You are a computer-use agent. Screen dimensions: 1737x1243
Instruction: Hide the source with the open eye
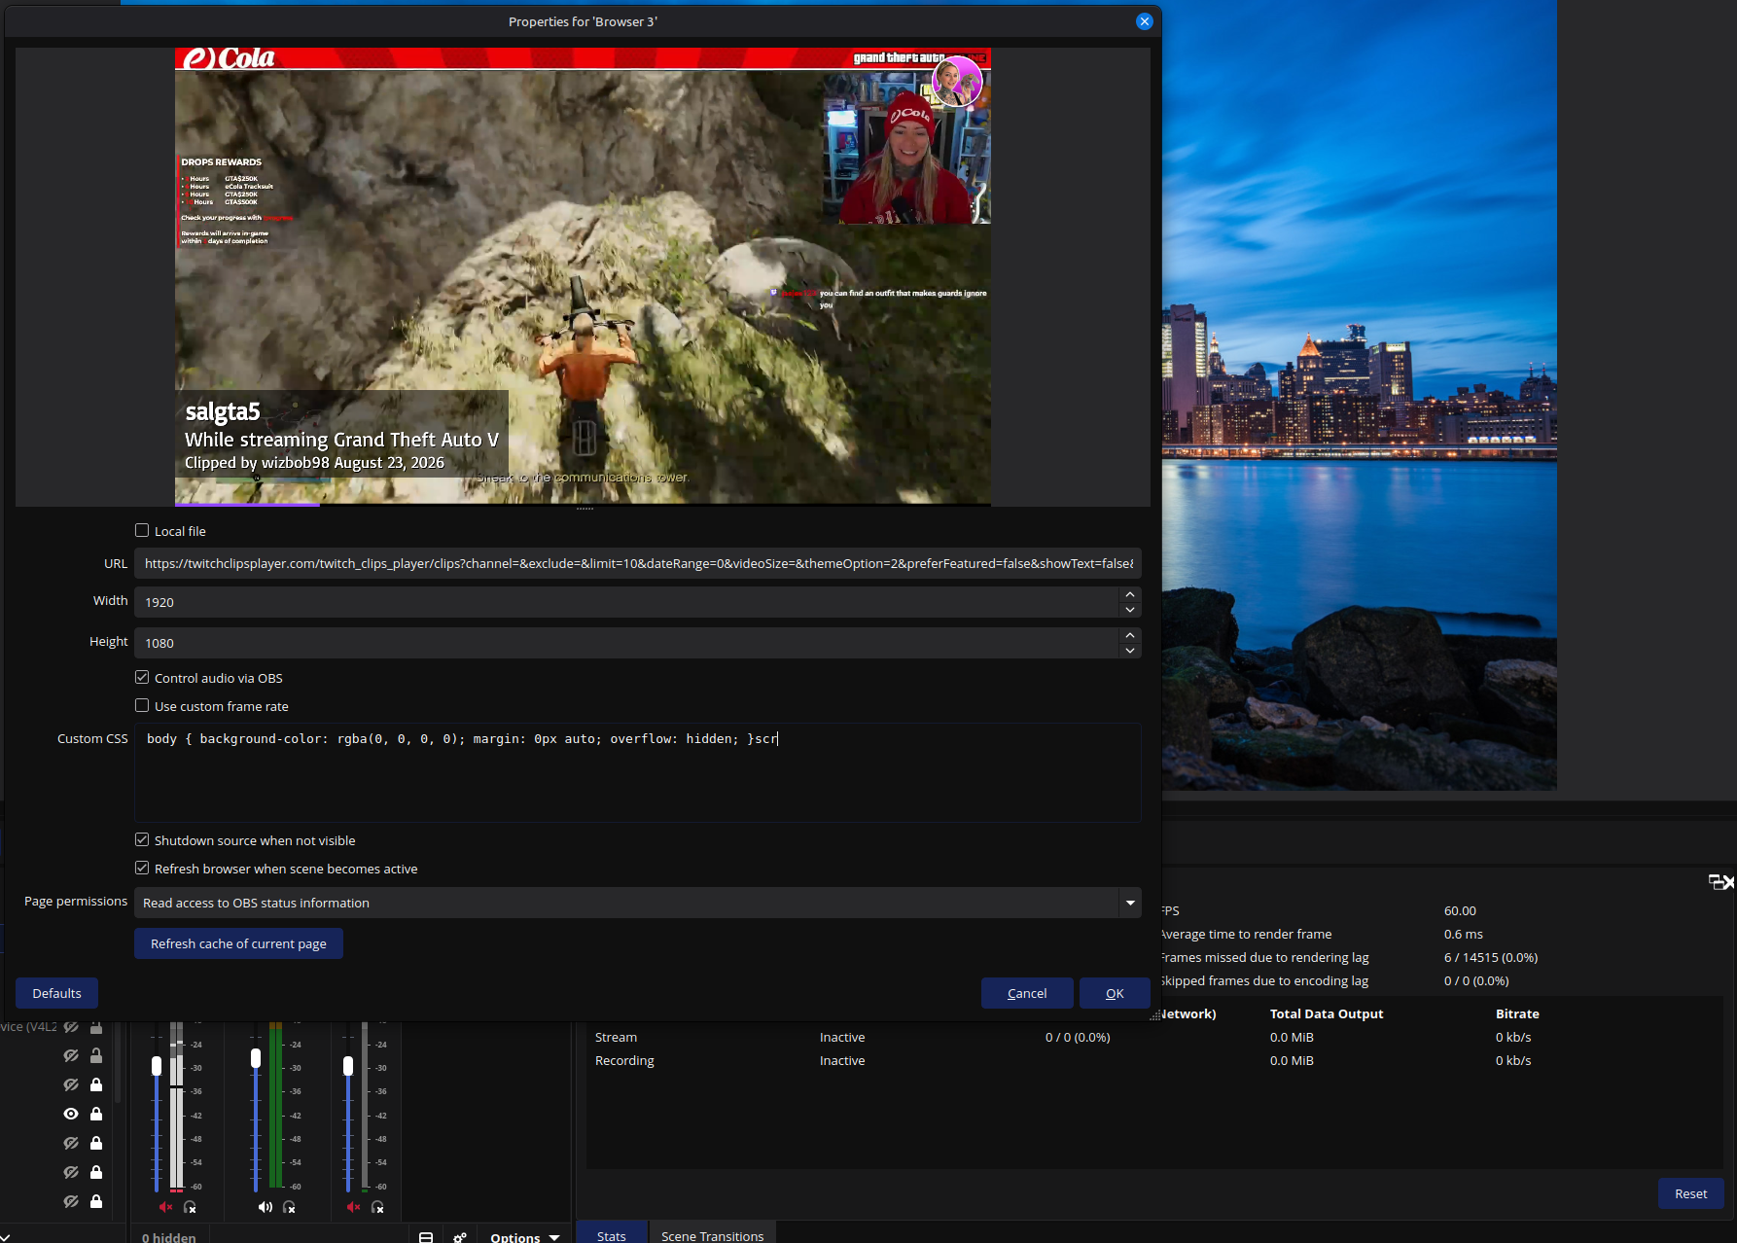(71, 1114)
